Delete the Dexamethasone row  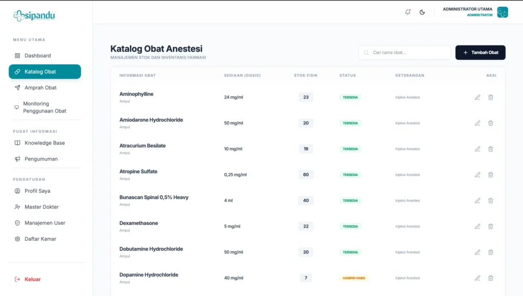(491, 226)
